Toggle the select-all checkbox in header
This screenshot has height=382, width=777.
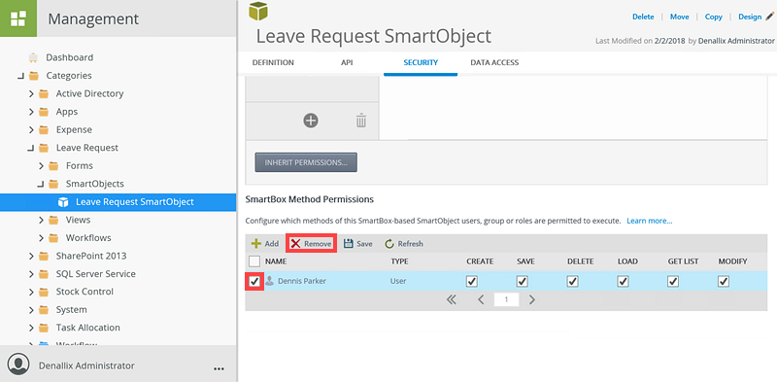(254, 260)
